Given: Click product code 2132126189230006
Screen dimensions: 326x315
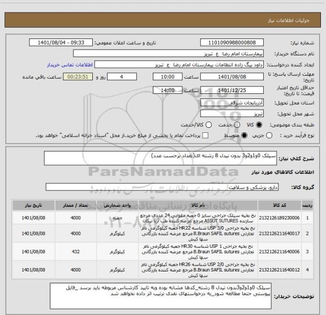Looking at the screenshot, I should [x=279, y=218].
